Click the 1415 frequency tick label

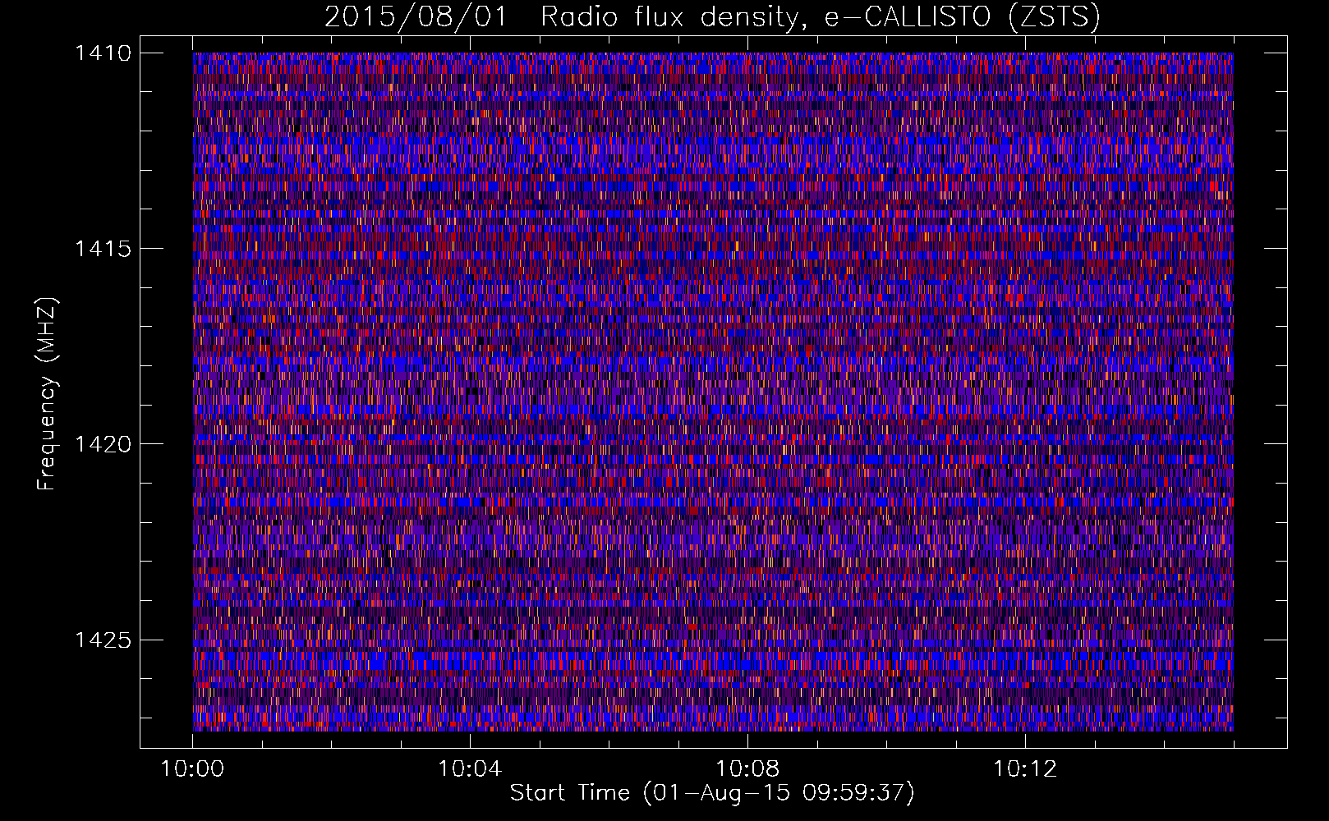103,249
